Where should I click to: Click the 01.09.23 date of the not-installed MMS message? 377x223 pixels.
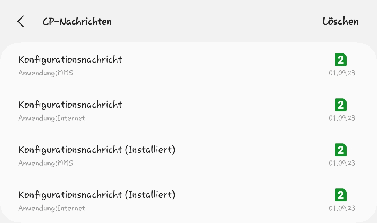pos(342,73)
